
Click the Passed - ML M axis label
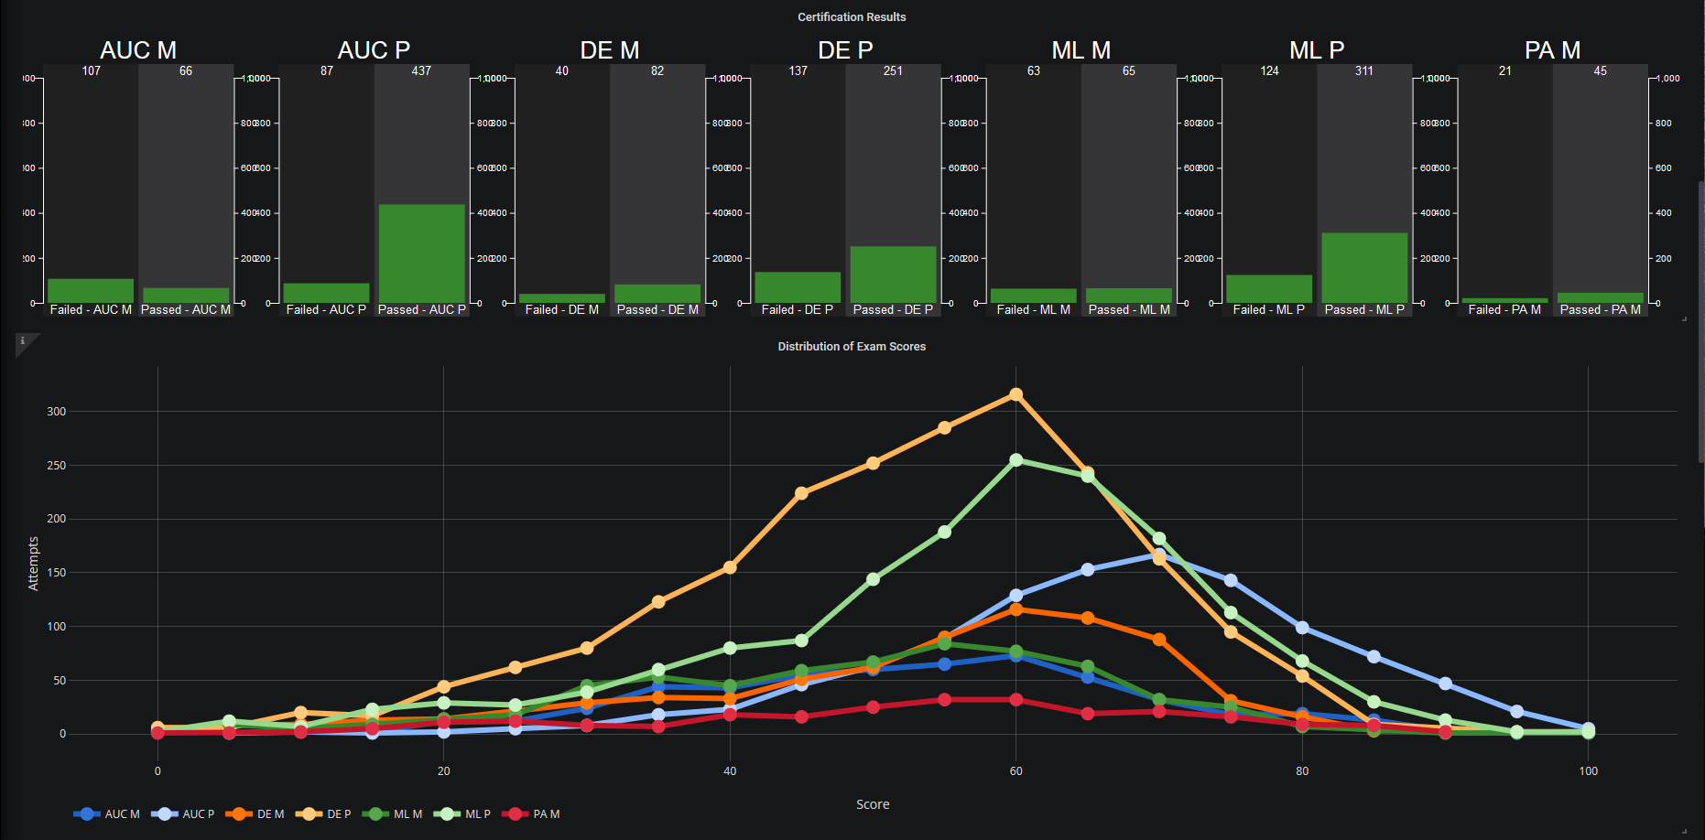click(x=1129, y=310)
